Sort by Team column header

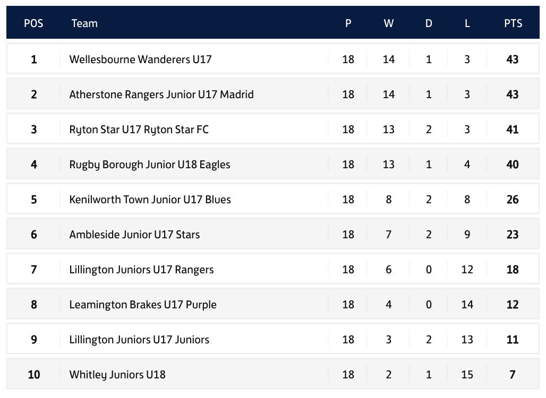point(84,23)
